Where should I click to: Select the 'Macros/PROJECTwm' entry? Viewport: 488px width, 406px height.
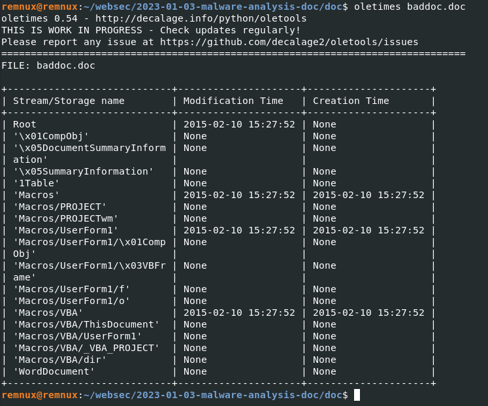click(66, 218)
